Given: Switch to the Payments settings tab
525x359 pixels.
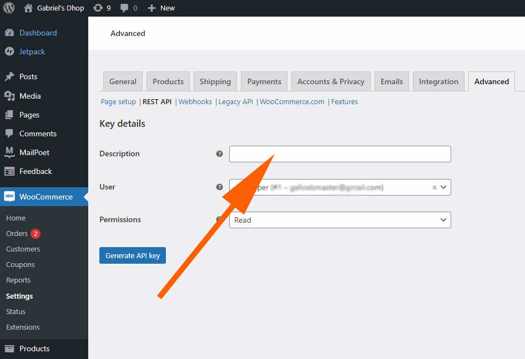Looking at the screenshot, I should [264, 81].
